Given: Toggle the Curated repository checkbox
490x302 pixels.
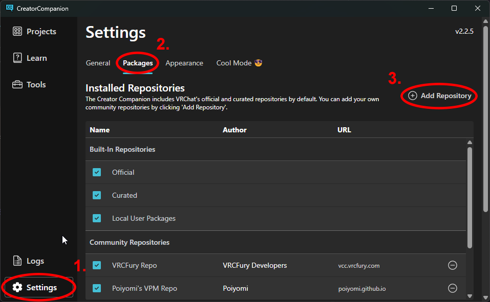Looking at the screenshot, I should point(97,195).
